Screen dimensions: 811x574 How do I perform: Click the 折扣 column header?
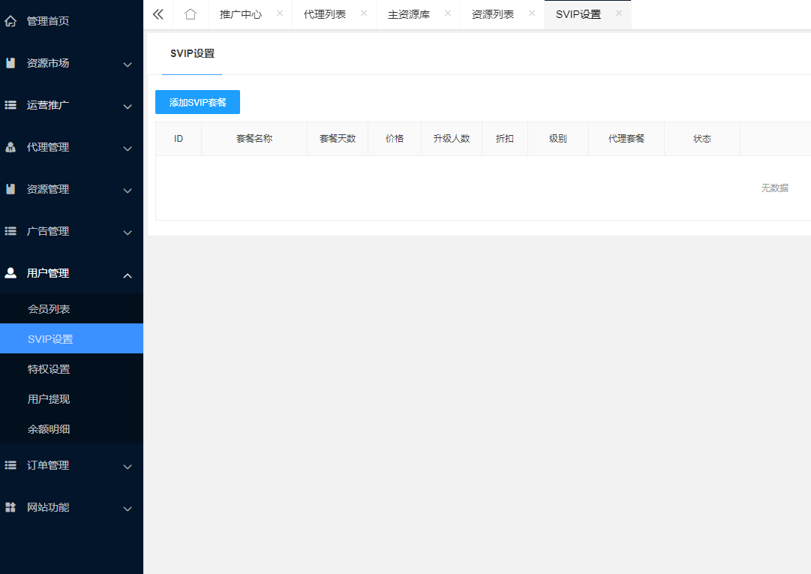pyautogui.click(x=504, y=139)
